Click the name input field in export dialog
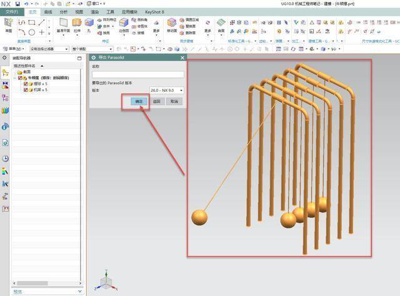Screen dimensions: 400x296 [x=138, y=74]
